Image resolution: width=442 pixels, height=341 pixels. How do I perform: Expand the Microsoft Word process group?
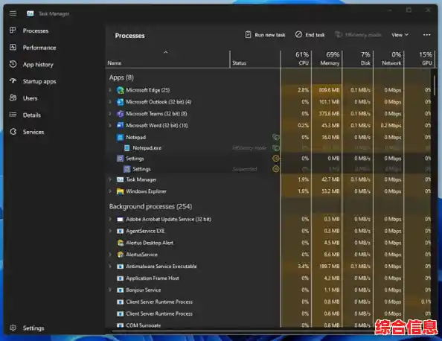110,125
